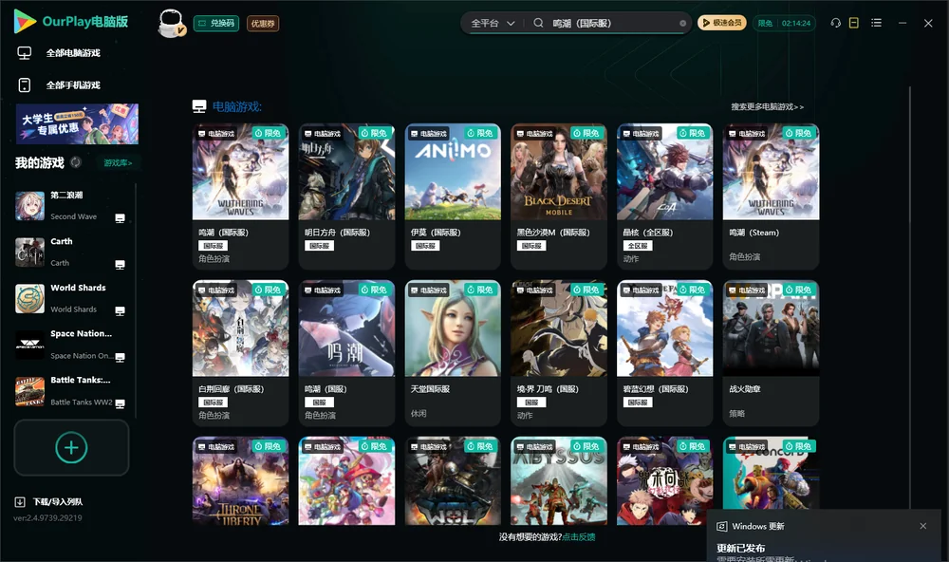Open 搜索更多电脑游戏>> link

pos(767,106)
